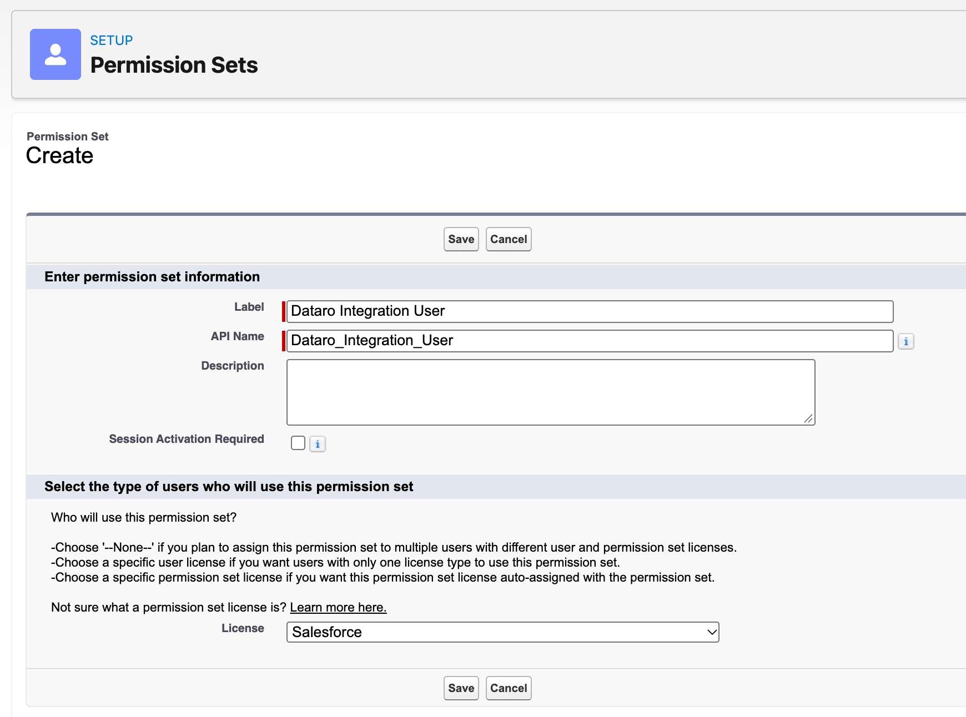Click the 'Create' heading
The height and width of the screenshot is (717, 966).
point(60,155)
